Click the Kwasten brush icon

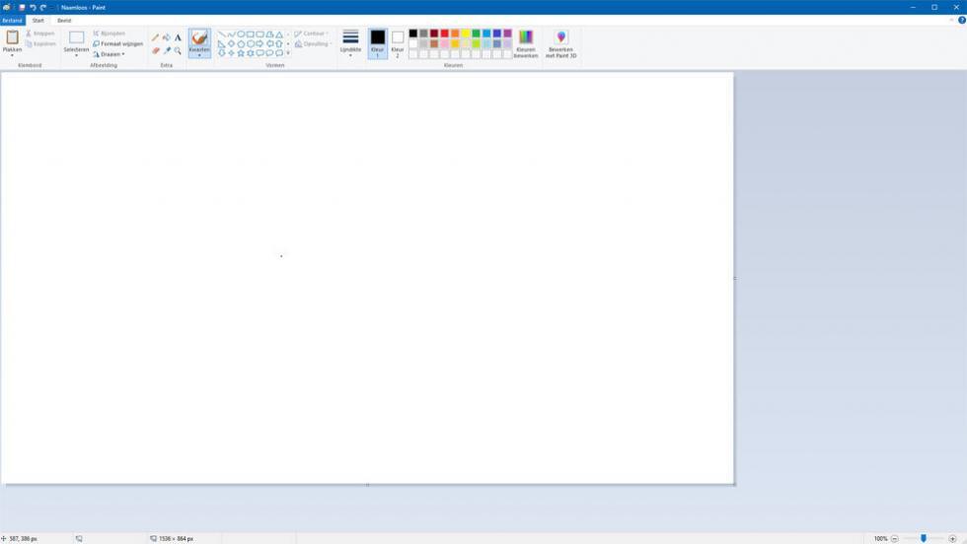[x=199, y=38]
